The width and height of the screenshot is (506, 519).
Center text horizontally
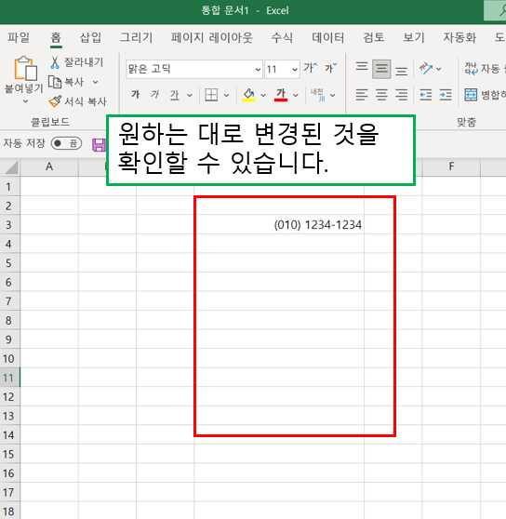381,95
